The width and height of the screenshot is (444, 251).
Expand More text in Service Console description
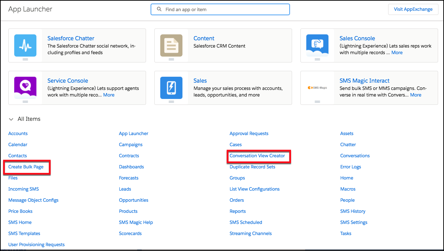click(109, 95)
